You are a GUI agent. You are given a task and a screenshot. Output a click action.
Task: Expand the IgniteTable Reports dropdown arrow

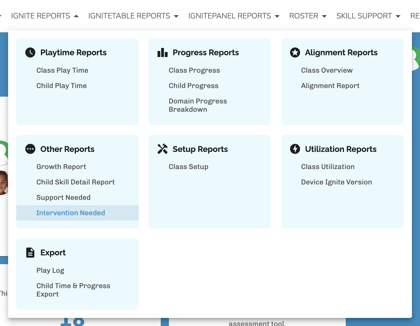176,16
